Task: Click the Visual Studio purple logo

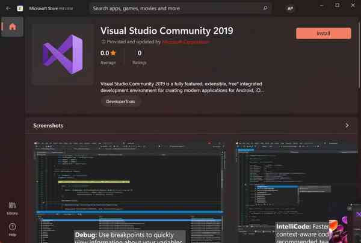Action: 62,54
